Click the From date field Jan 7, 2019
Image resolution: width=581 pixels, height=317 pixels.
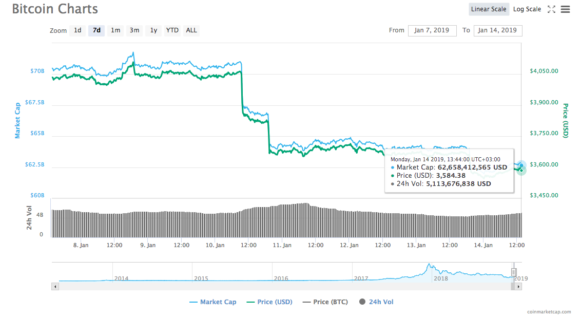pyautogui.click(x=432, y=30)
